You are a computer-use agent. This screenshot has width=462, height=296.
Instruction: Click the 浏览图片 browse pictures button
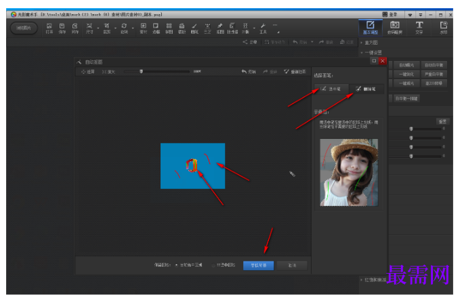24,28
